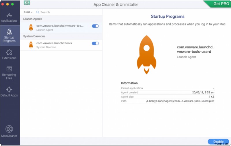231x146 pixels.
Task: Click the red close window button
Action: click(x=3, y=4)
